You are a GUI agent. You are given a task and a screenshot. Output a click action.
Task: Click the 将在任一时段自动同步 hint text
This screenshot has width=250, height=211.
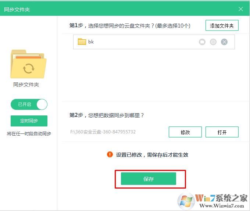tap(29, 134)
